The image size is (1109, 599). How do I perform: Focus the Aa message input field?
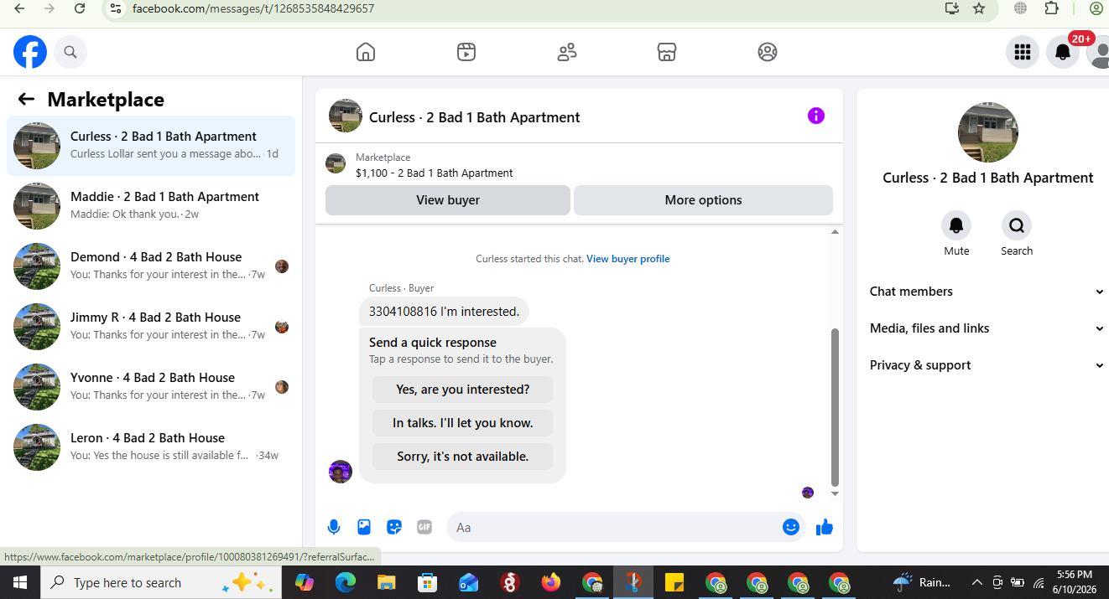[617, 527]
